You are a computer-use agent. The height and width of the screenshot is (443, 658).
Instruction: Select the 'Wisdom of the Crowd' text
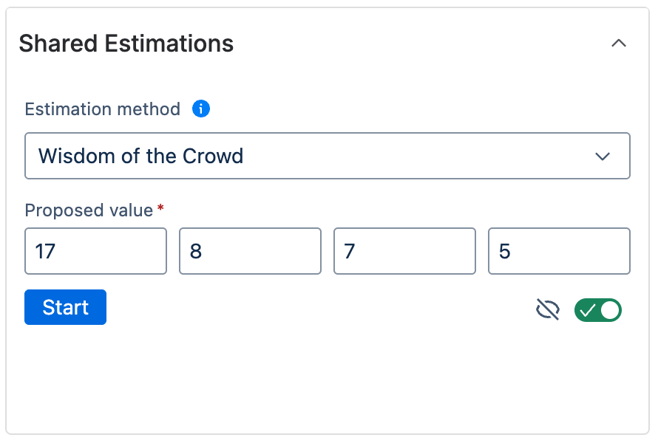click(140, 156)
